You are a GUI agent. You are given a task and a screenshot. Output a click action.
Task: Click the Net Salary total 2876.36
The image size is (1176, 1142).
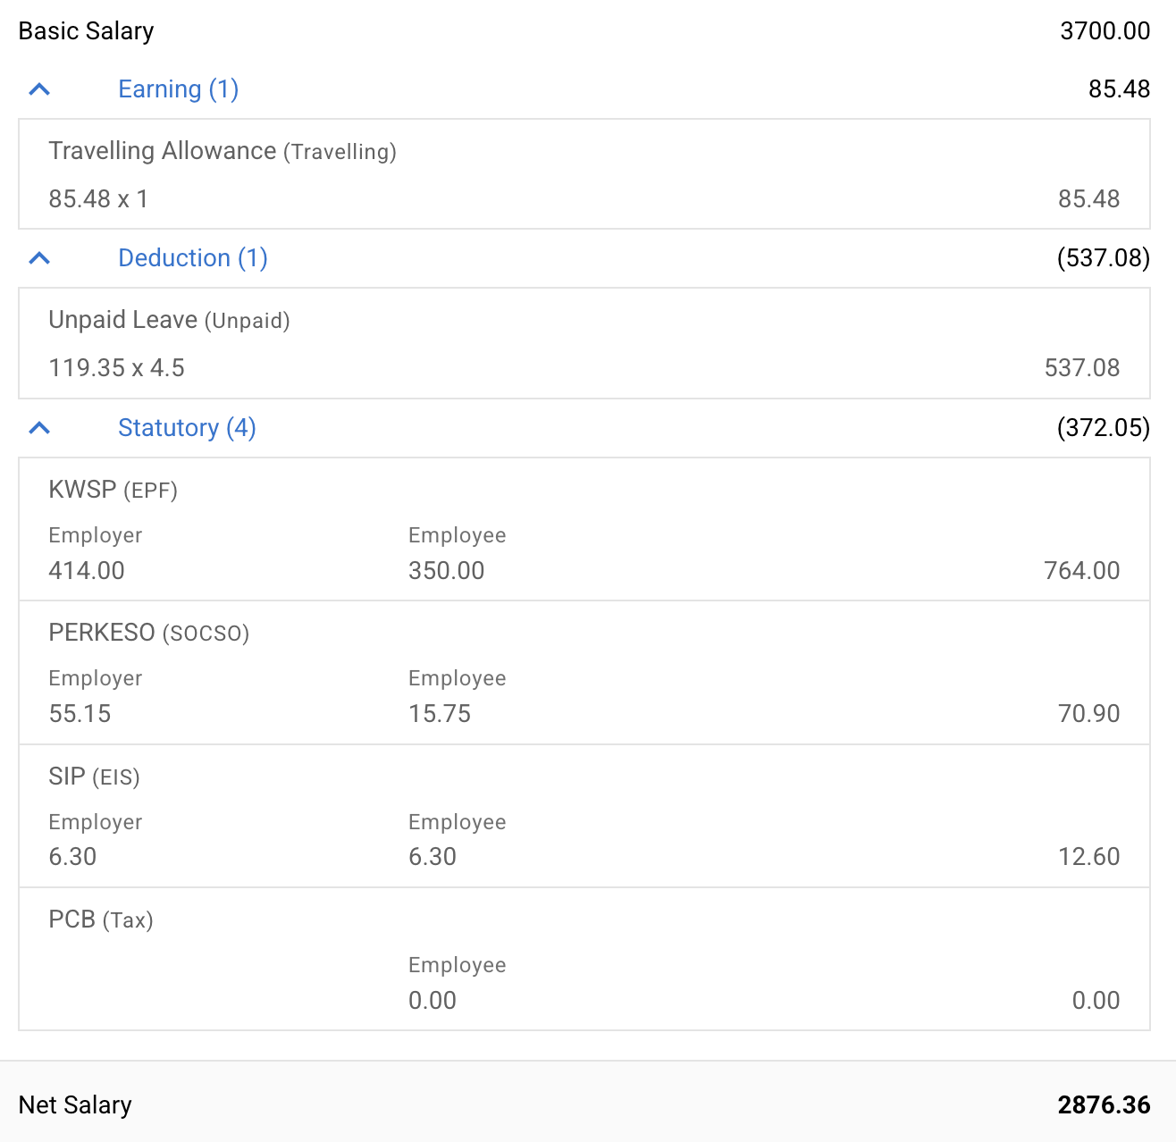coord(1104,1105)
